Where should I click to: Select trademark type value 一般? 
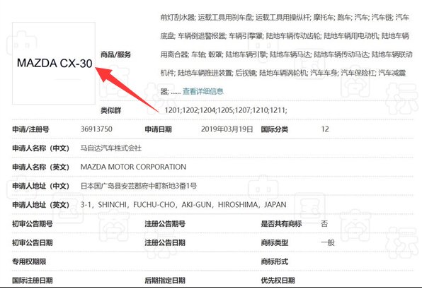point(328,242)
